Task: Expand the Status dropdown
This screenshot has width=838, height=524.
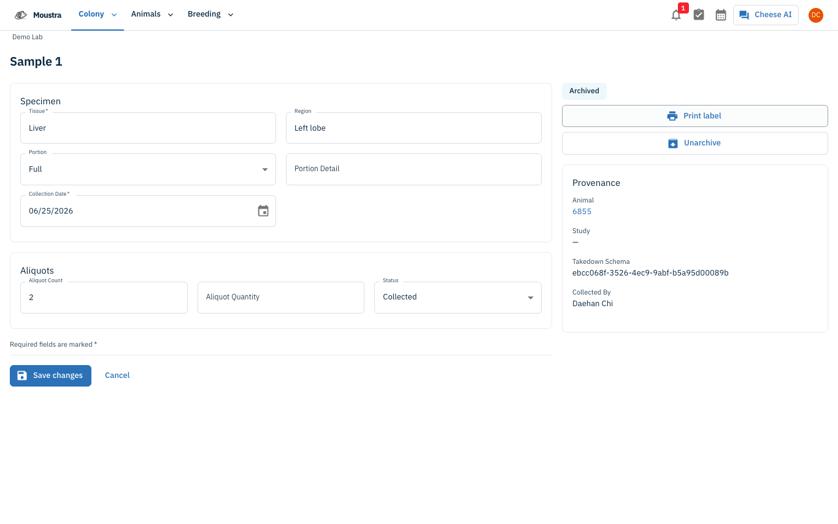Action: (x=458, y=297)
